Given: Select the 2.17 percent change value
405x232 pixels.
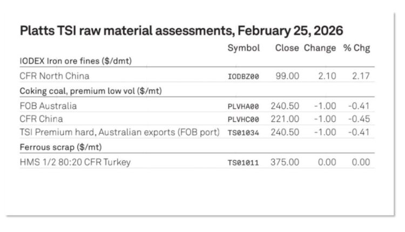Looking at the screenshot, I should tap(361, 76).
